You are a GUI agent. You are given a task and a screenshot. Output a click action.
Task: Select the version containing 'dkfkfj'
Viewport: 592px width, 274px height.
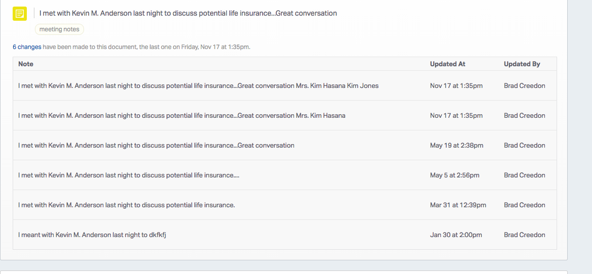pyautogui.click(x=92, y=235)
